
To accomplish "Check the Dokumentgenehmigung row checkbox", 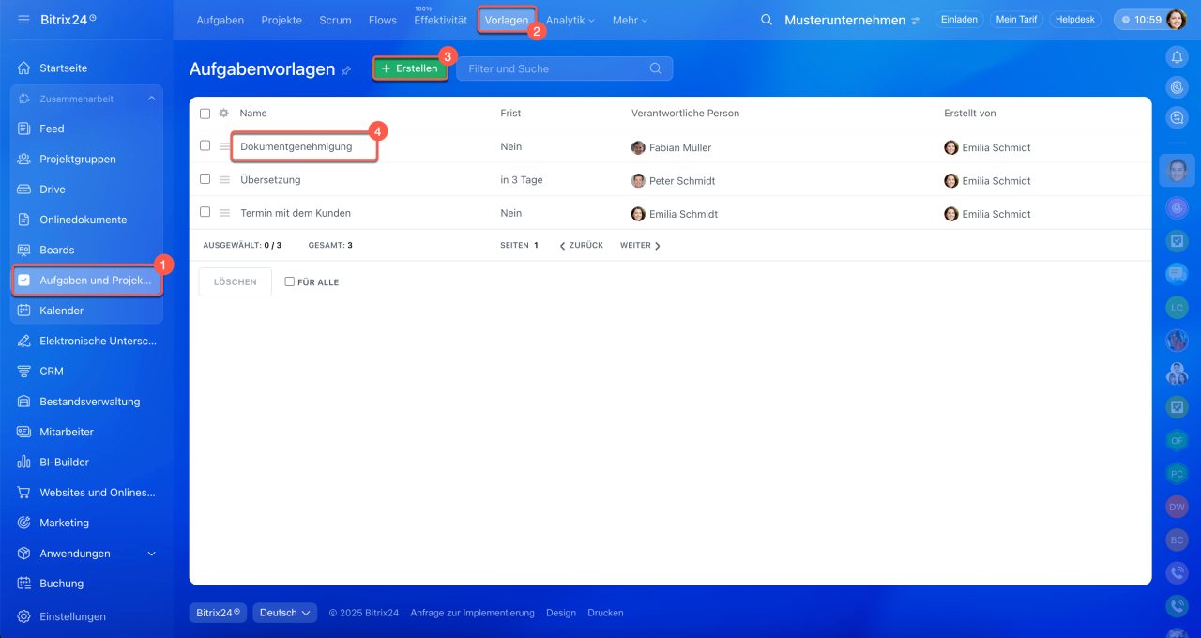I will pyautogui.click(x=205, y=146).
